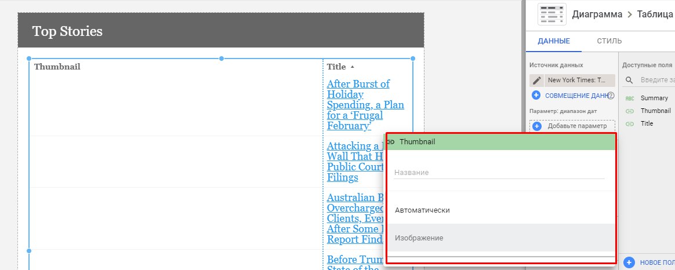Viewport: 675px width, 270px height.
Task: Select the Summary field
Action: 654,98
